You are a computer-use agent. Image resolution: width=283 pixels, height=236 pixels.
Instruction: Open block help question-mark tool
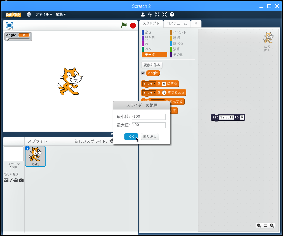tap(172, 15)
